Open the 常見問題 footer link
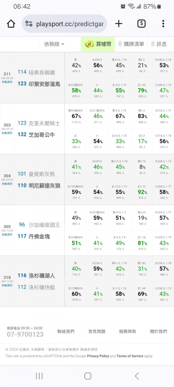 pos(97,332)
